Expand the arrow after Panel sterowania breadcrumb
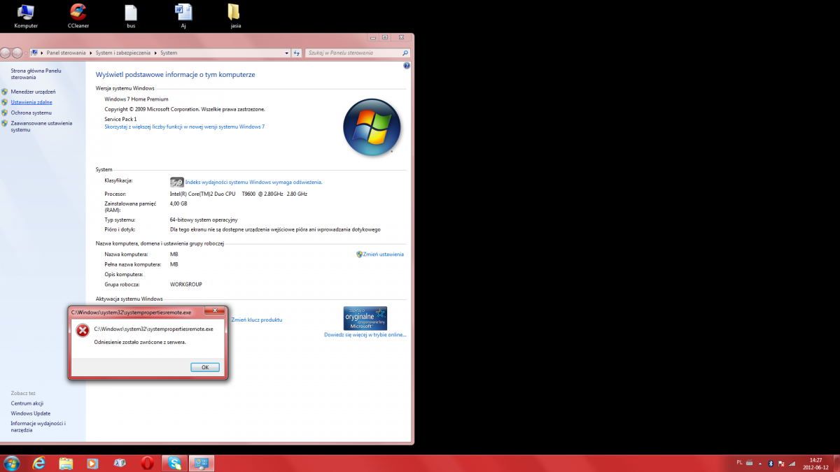This screenshot has width=840, height=472. pos(90,52)
